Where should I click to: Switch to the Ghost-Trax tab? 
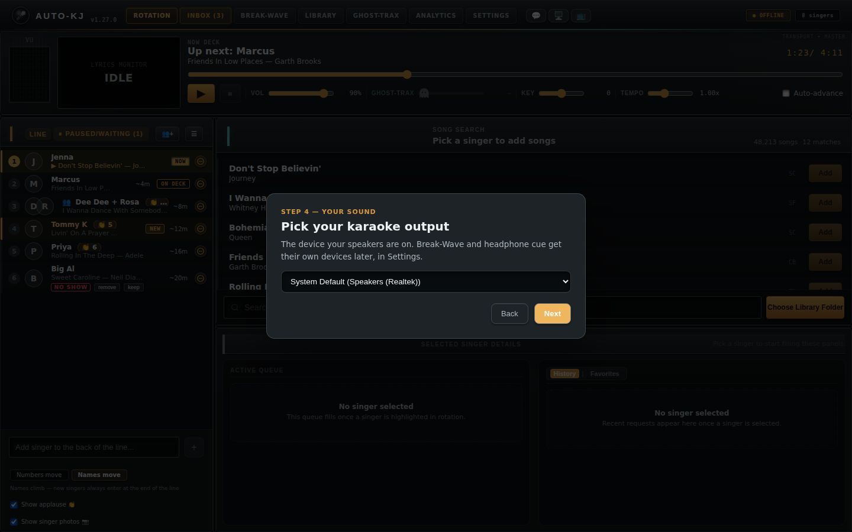376,15
